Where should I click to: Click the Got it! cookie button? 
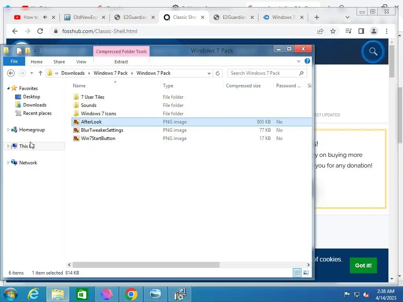(363, 265)
